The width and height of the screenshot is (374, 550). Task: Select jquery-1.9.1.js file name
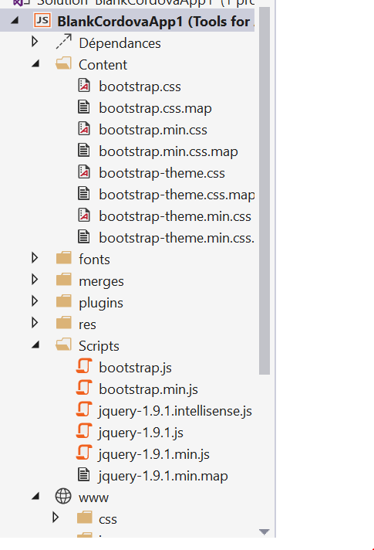pos(141,433)
